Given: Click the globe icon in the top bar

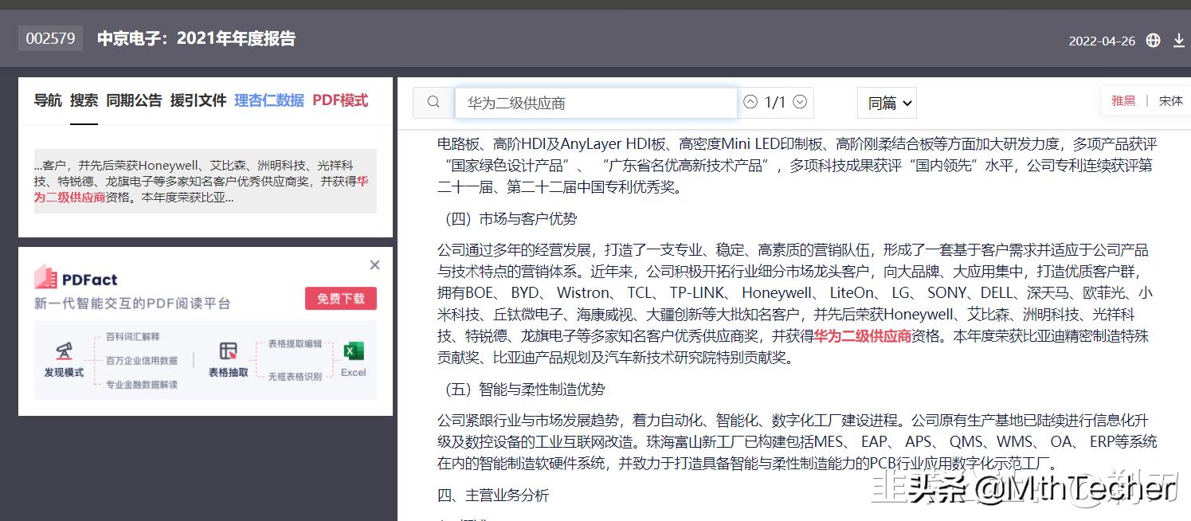Looking at the screenshot, I should coord(1153,40).
